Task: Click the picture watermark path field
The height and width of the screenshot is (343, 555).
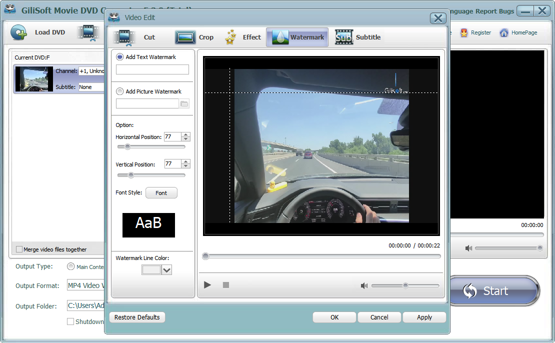Action: coord(147,103)
